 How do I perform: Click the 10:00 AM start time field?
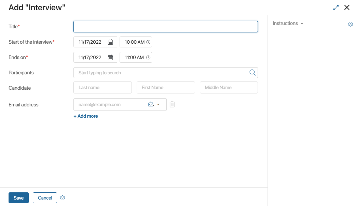[x=136, y=42]
